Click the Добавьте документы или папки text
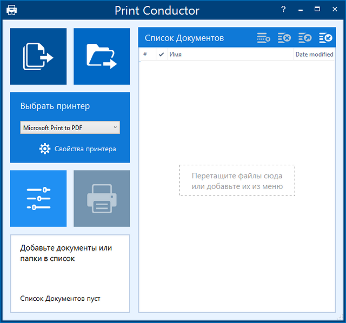The height and width of the screenshot is (323, 346). click(x=66, y=253)
